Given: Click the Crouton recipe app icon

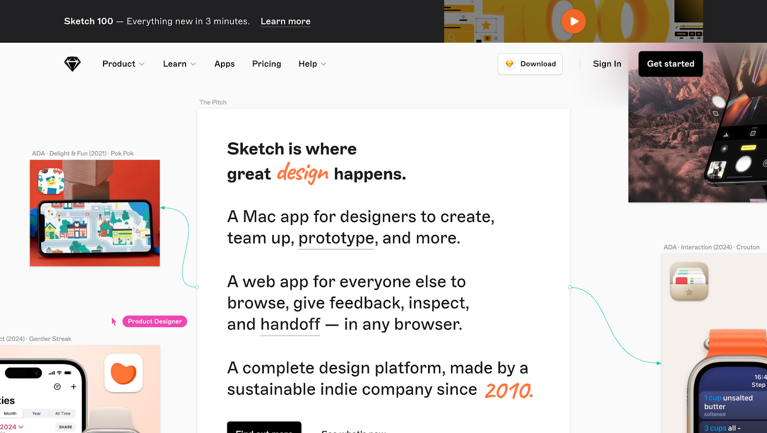Looking at the screenshot, I should [x=689, y=281].
